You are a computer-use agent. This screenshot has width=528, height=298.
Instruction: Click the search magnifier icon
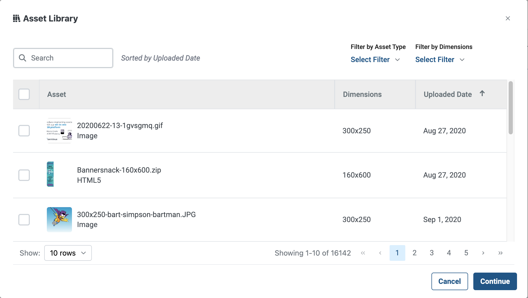tap(23, 58)
